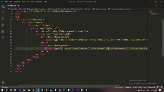Open the Go menu

[28, 2]
